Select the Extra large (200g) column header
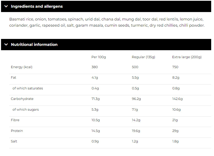This screenshot has height=156, width=214. pos(187,57)
